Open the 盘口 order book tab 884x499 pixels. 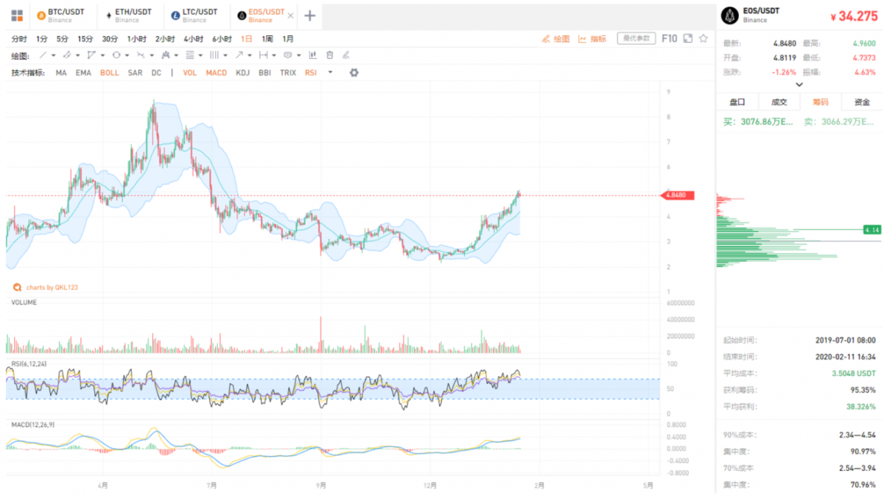pos(737,102)
